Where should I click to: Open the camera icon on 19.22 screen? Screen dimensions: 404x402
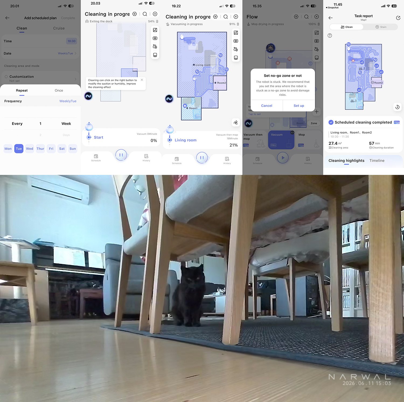(236, 41)
